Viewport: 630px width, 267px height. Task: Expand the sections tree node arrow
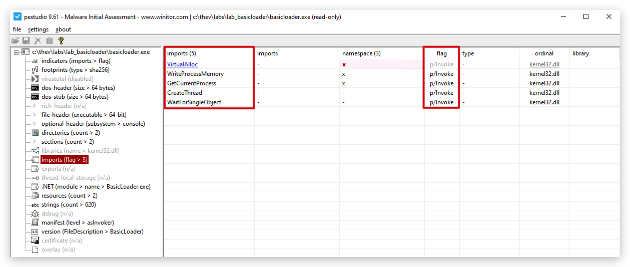click(x=35, y=142)
